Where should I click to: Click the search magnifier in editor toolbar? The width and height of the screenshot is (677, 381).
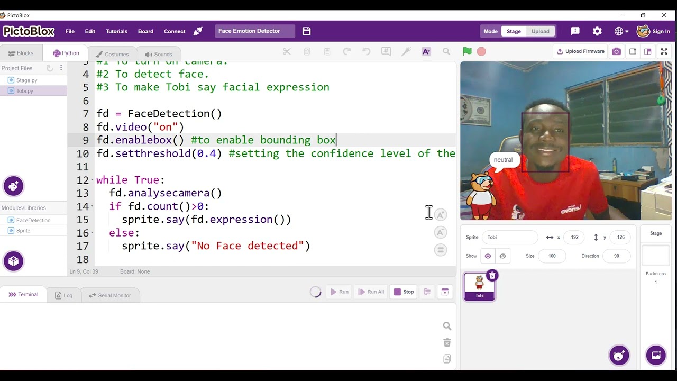click(x=446, y=51)
